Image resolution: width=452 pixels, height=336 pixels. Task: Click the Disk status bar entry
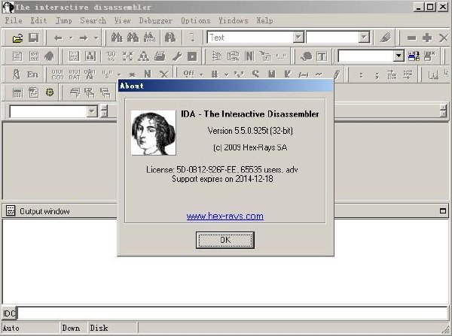click(x=99, y=328)
